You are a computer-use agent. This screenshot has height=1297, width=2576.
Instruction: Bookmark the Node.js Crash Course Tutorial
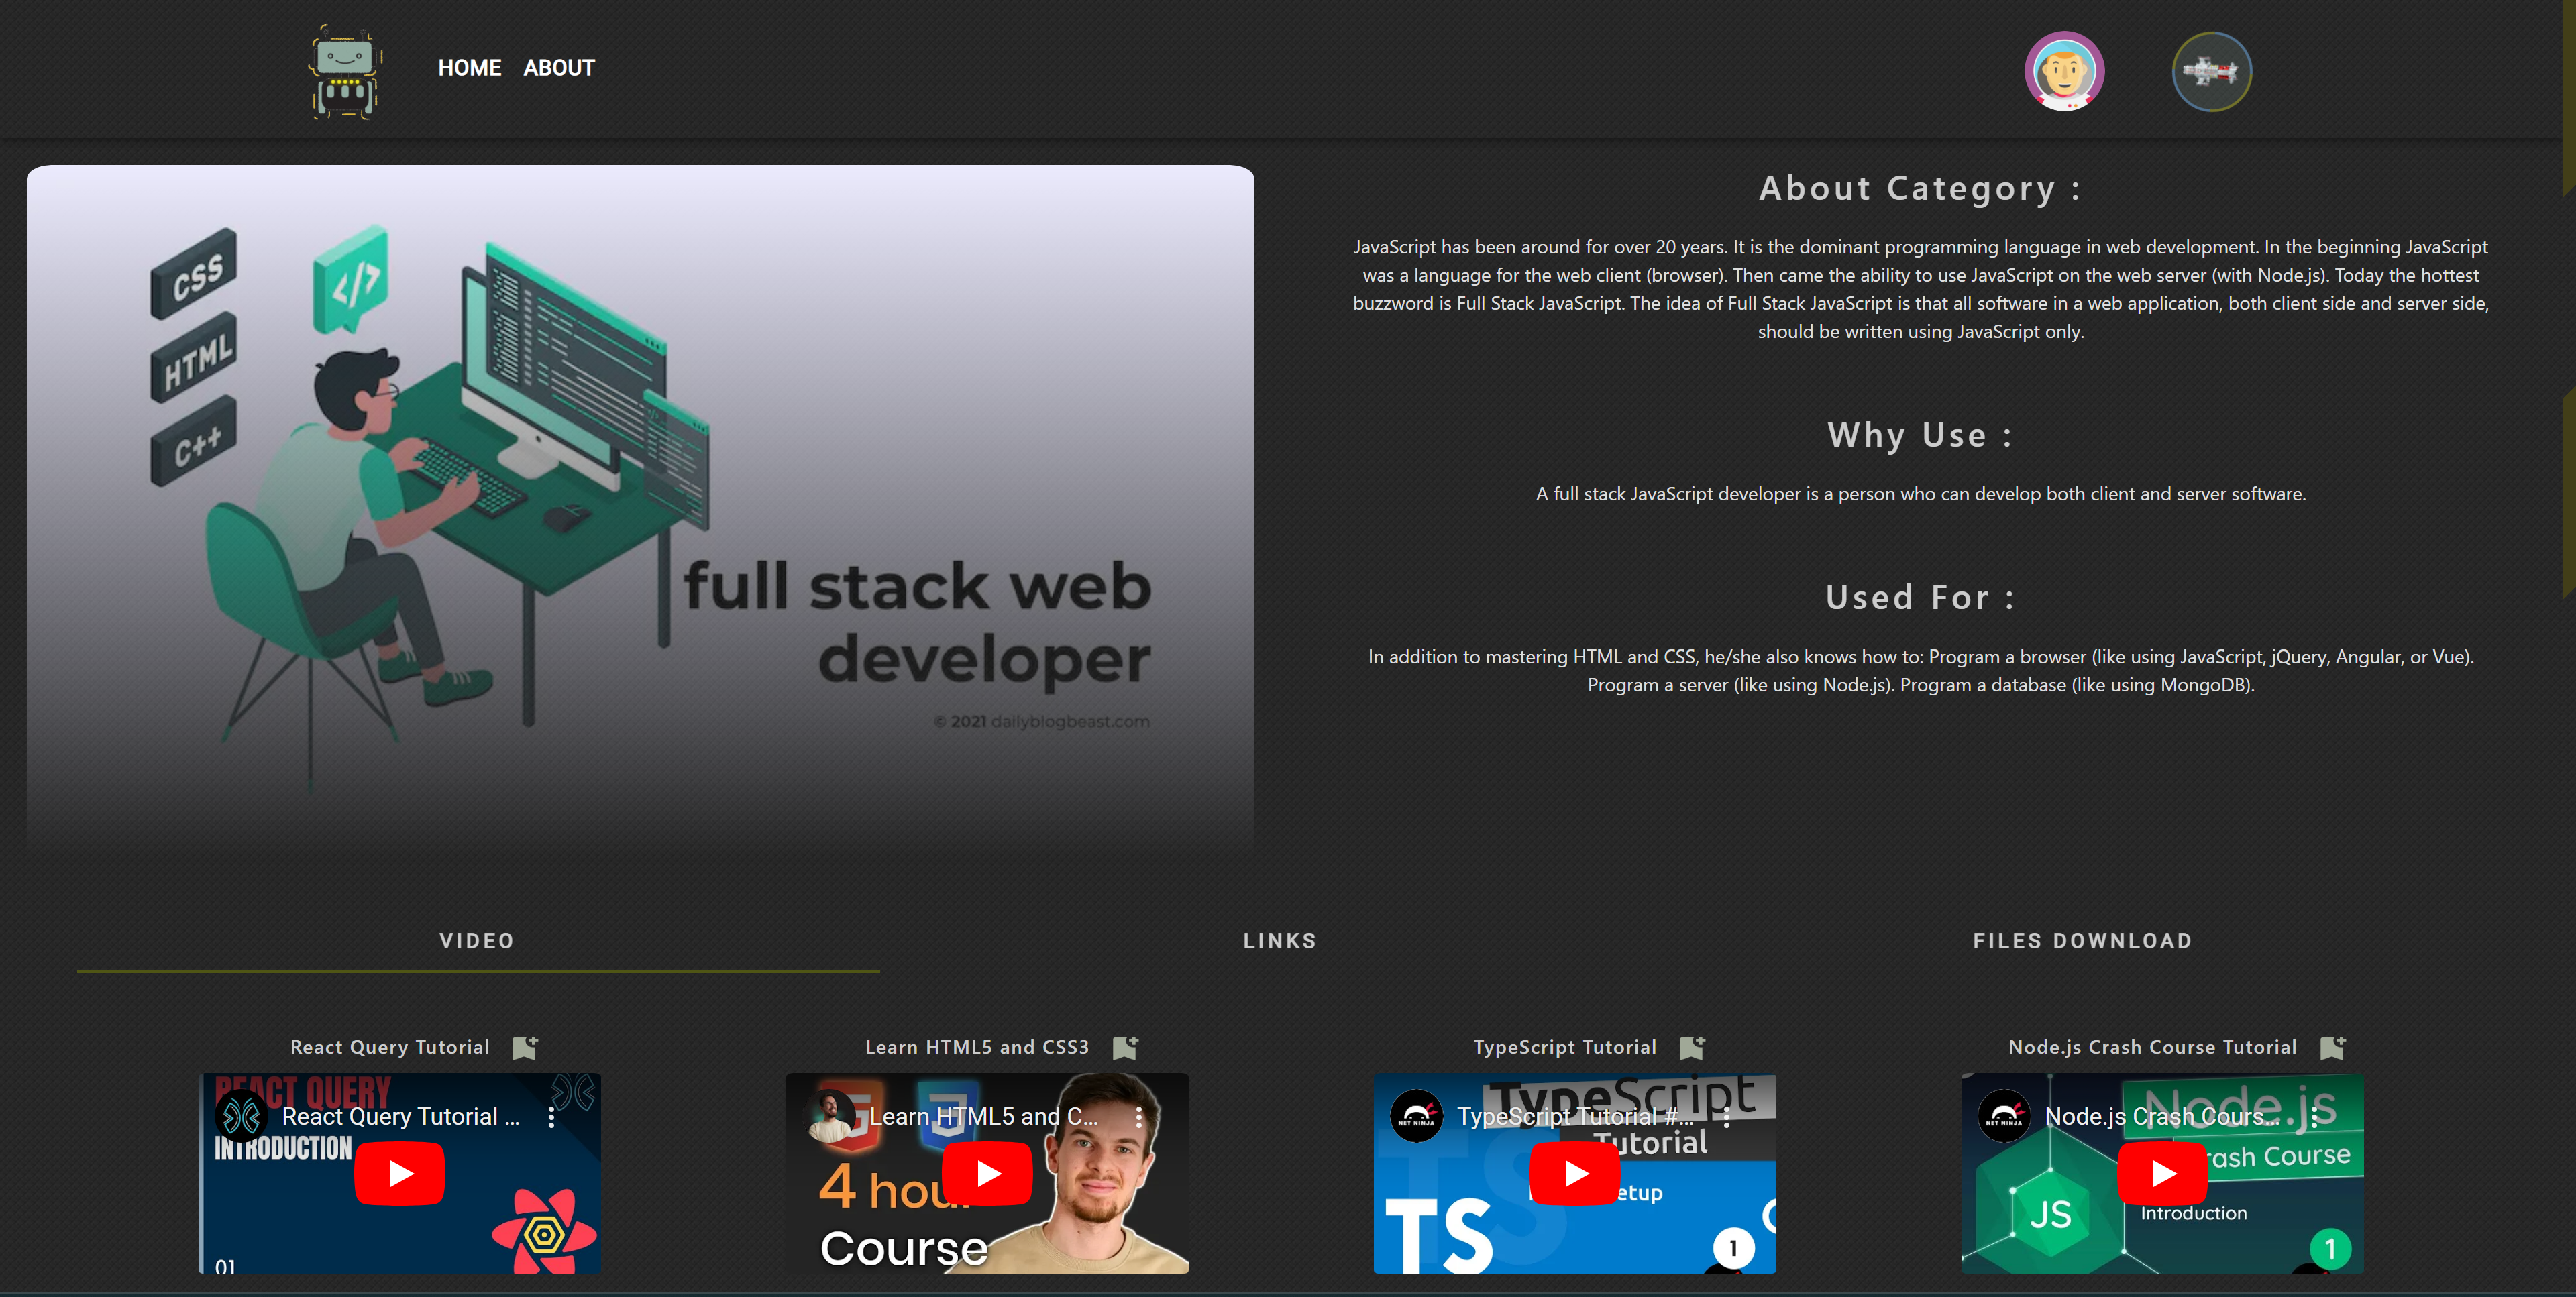pyautogui.click(x=2332, y=1047)
